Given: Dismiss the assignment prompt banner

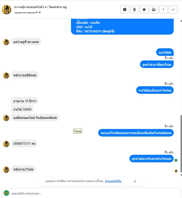Looking at the screenshot, I should tap(135, 181).
